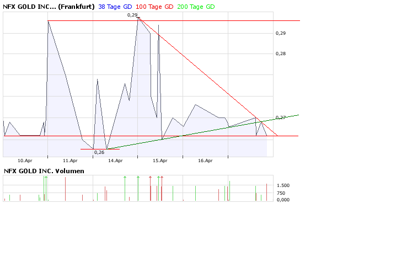The image size is (407, 262).
Task: Click the 0,000 volume axis value
Action: click(283, 200)
